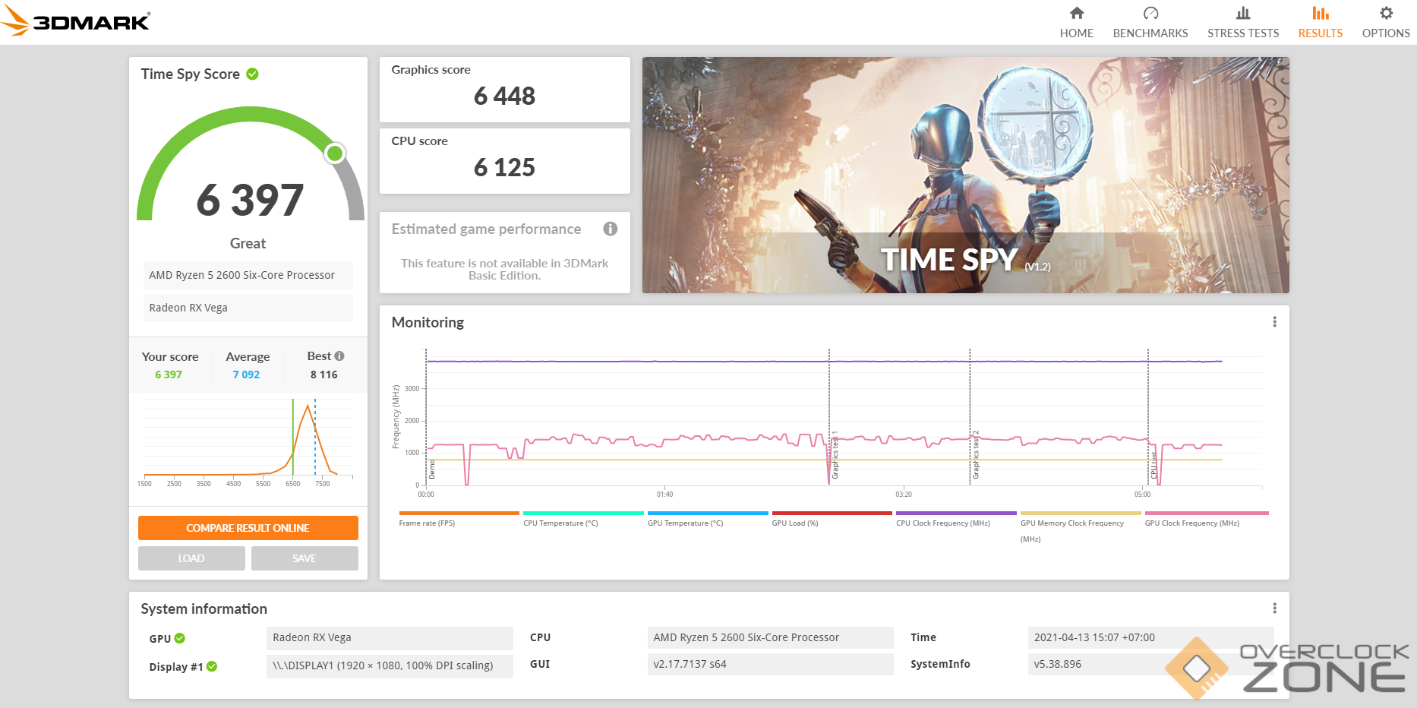Click the green check beside GPU label
Image resolution: width=1417 pixels, height=708 pixels.
(x=180, y=638)
